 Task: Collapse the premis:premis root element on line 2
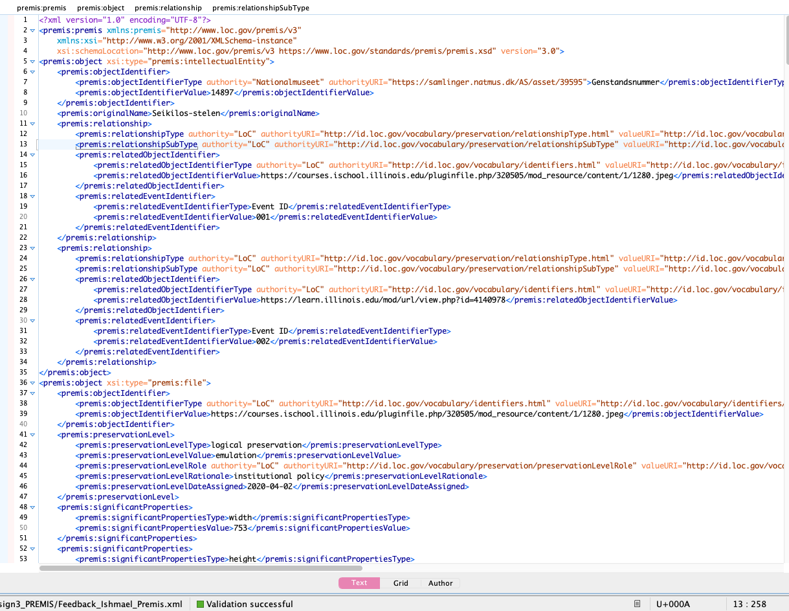(32, 30)
